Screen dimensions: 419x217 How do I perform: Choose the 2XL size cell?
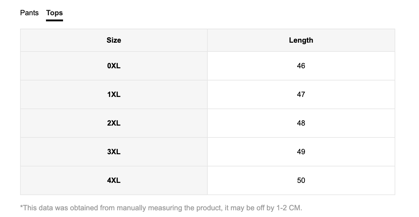pos(114,123)
